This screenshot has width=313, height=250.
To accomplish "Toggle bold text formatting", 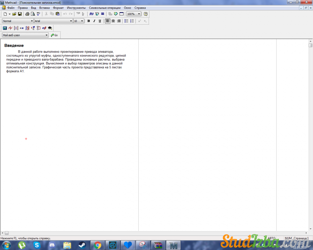I will (x=89, y=21).
